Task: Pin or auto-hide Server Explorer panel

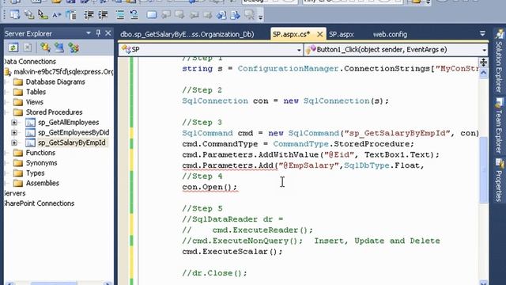Action: (98, 33)
